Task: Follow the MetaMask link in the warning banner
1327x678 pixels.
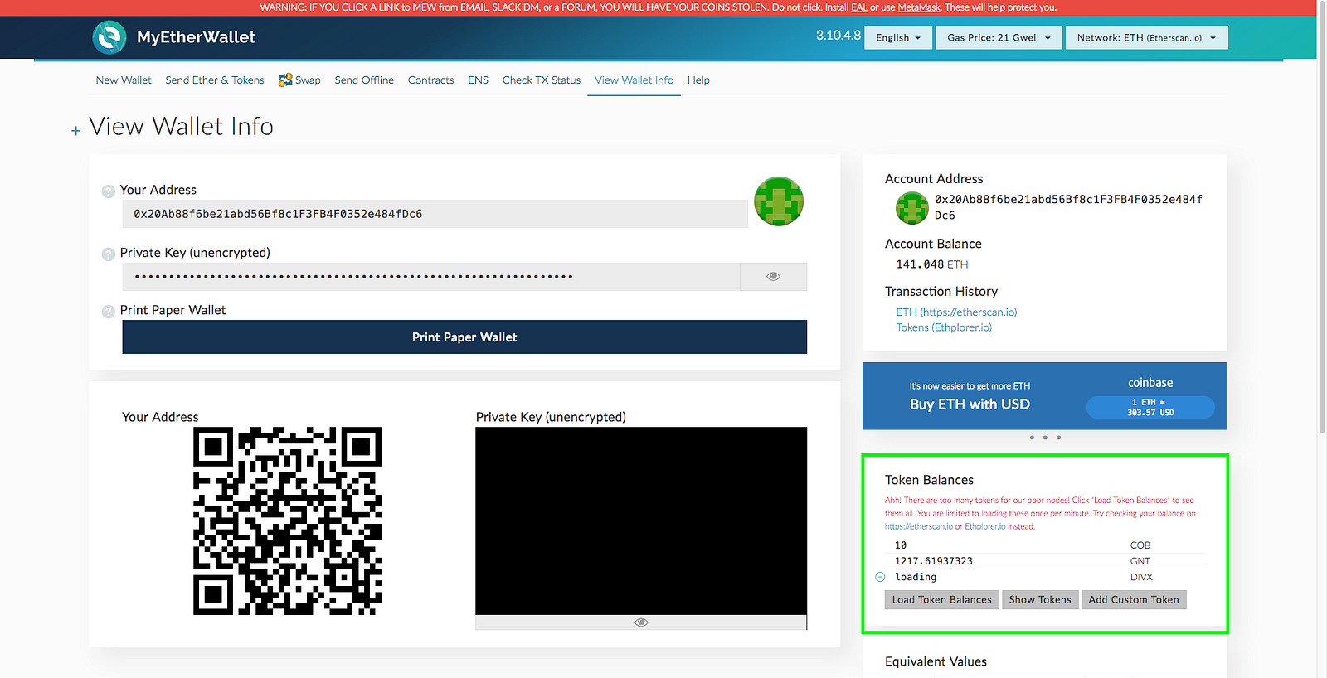Action: pos(919,7)
